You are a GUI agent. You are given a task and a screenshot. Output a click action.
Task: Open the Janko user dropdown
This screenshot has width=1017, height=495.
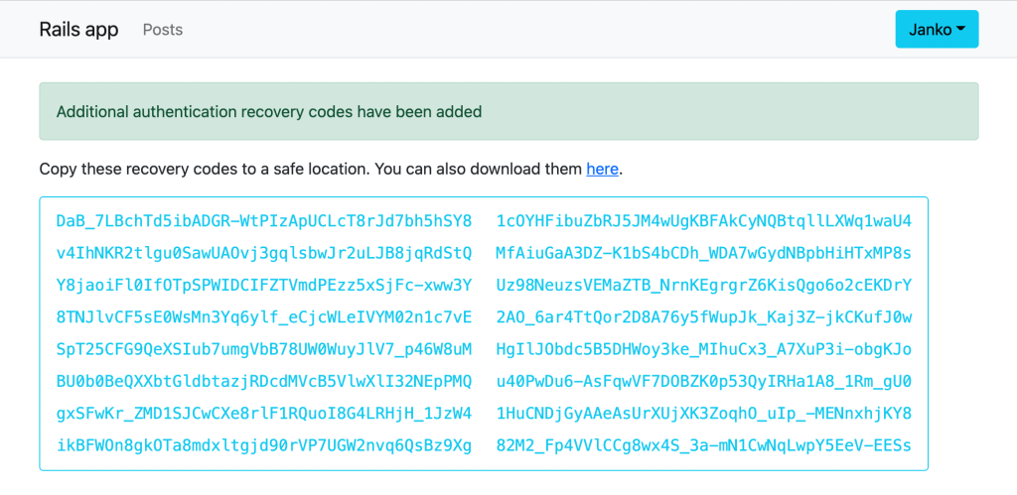tap(936, 30)
